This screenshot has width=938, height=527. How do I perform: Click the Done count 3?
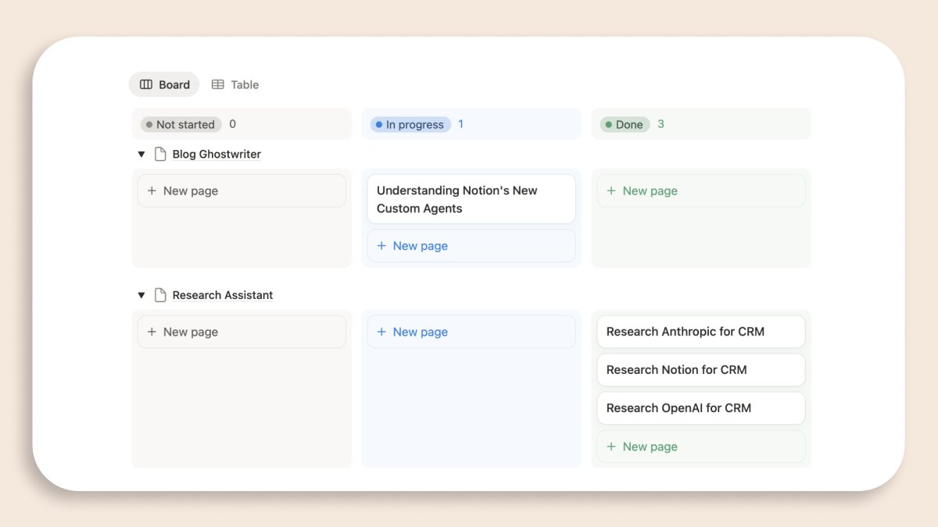(x=661, y=124)
